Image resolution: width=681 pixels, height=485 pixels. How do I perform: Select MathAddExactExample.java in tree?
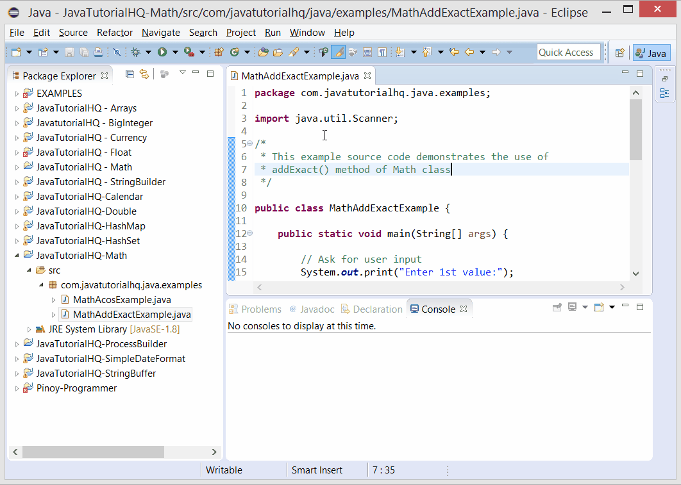coord(126,315)
